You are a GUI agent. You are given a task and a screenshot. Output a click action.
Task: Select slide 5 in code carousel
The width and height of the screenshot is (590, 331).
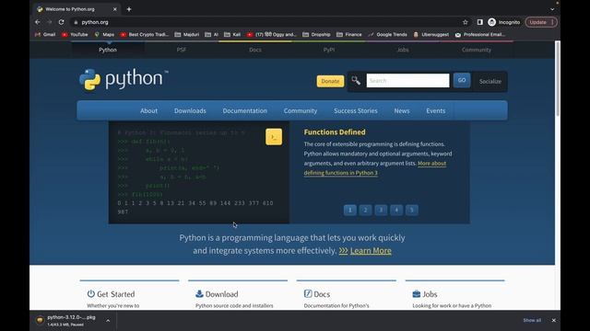[x=412, y=210]
